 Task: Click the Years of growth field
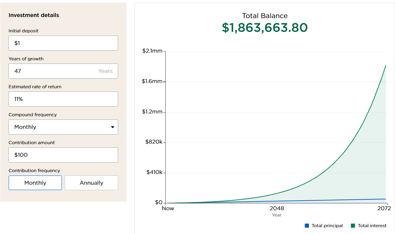coord(55,71)
